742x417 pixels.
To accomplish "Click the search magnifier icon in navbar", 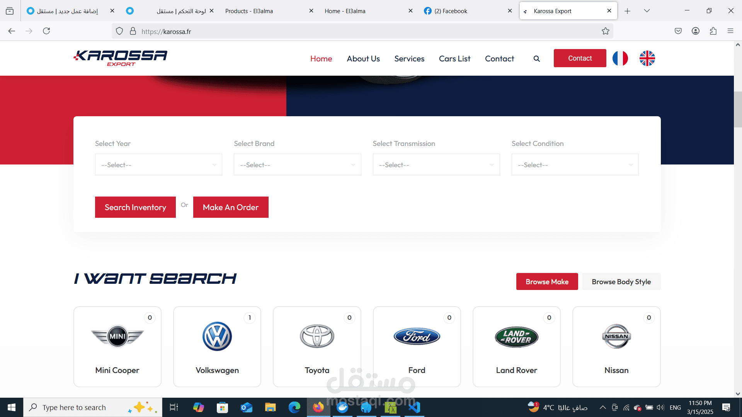I will click(536, 59).
